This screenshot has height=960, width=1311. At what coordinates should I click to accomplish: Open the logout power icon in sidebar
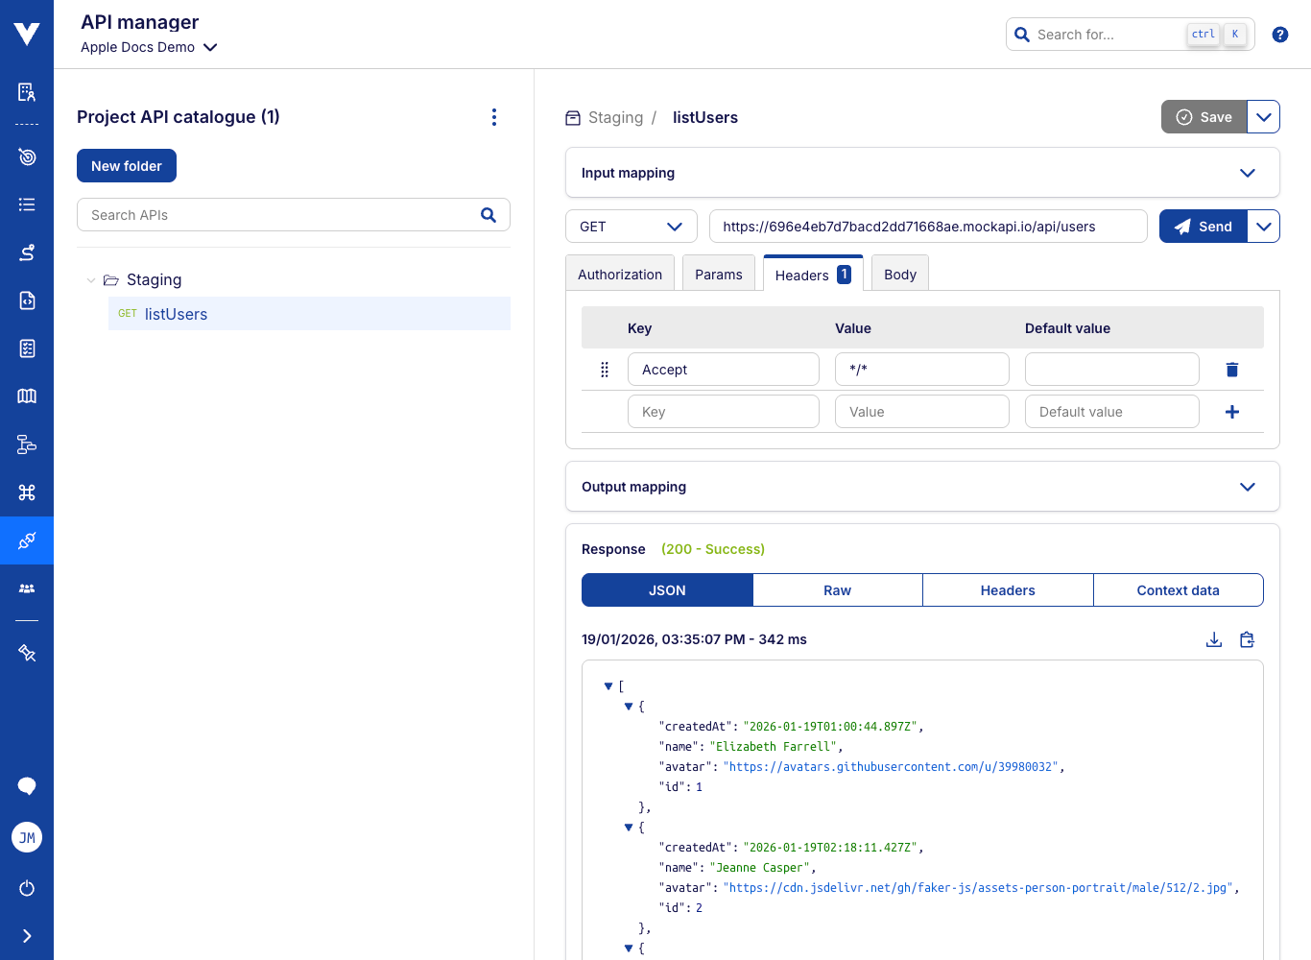[x=27, y=888]
